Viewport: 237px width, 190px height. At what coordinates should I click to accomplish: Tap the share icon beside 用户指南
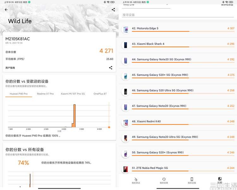point(111,67)
